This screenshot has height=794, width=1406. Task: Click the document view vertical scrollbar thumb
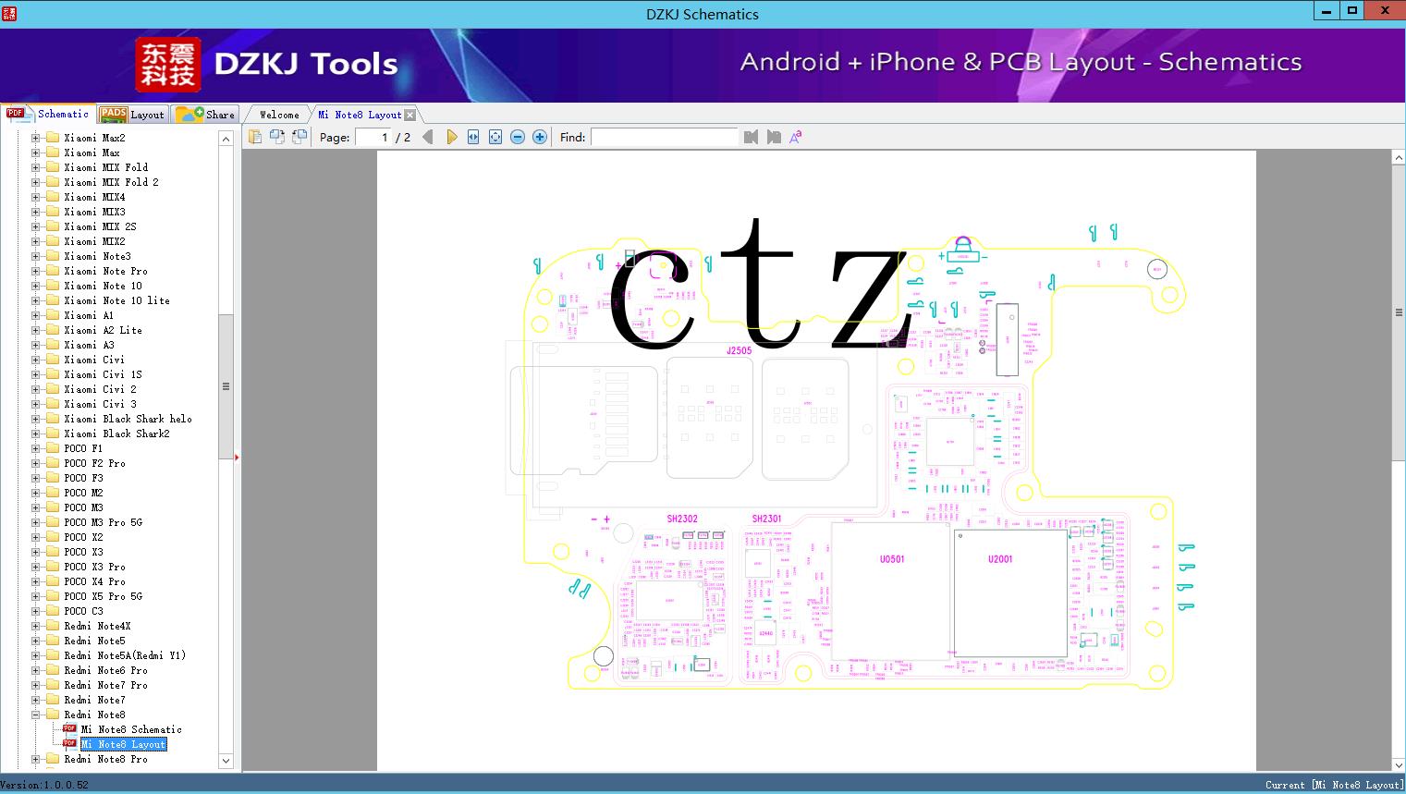click(1399, 312)
